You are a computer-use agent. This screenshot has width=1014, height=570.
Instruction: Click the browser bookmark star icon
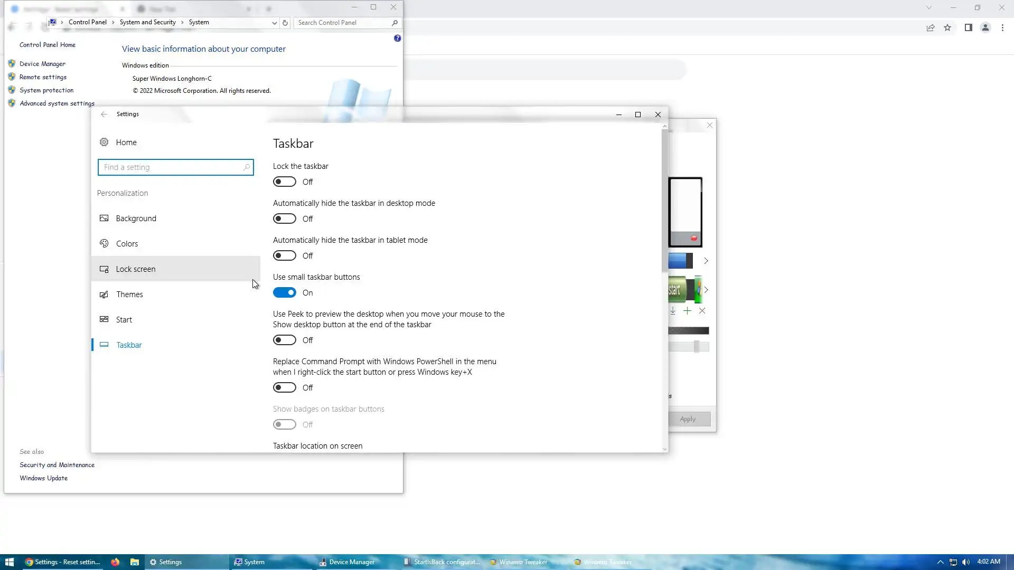(947, 27)
